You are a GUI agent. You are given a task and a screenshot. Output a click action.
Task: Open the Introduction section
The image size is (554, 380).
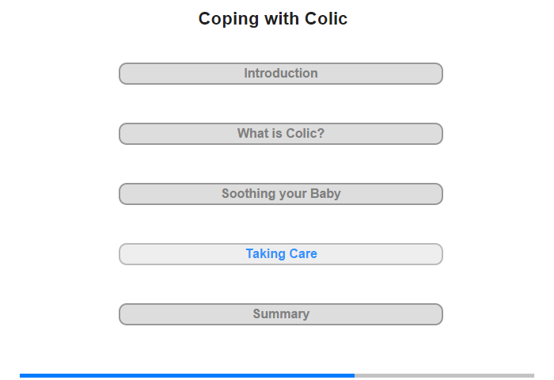(x=281, y=74)
